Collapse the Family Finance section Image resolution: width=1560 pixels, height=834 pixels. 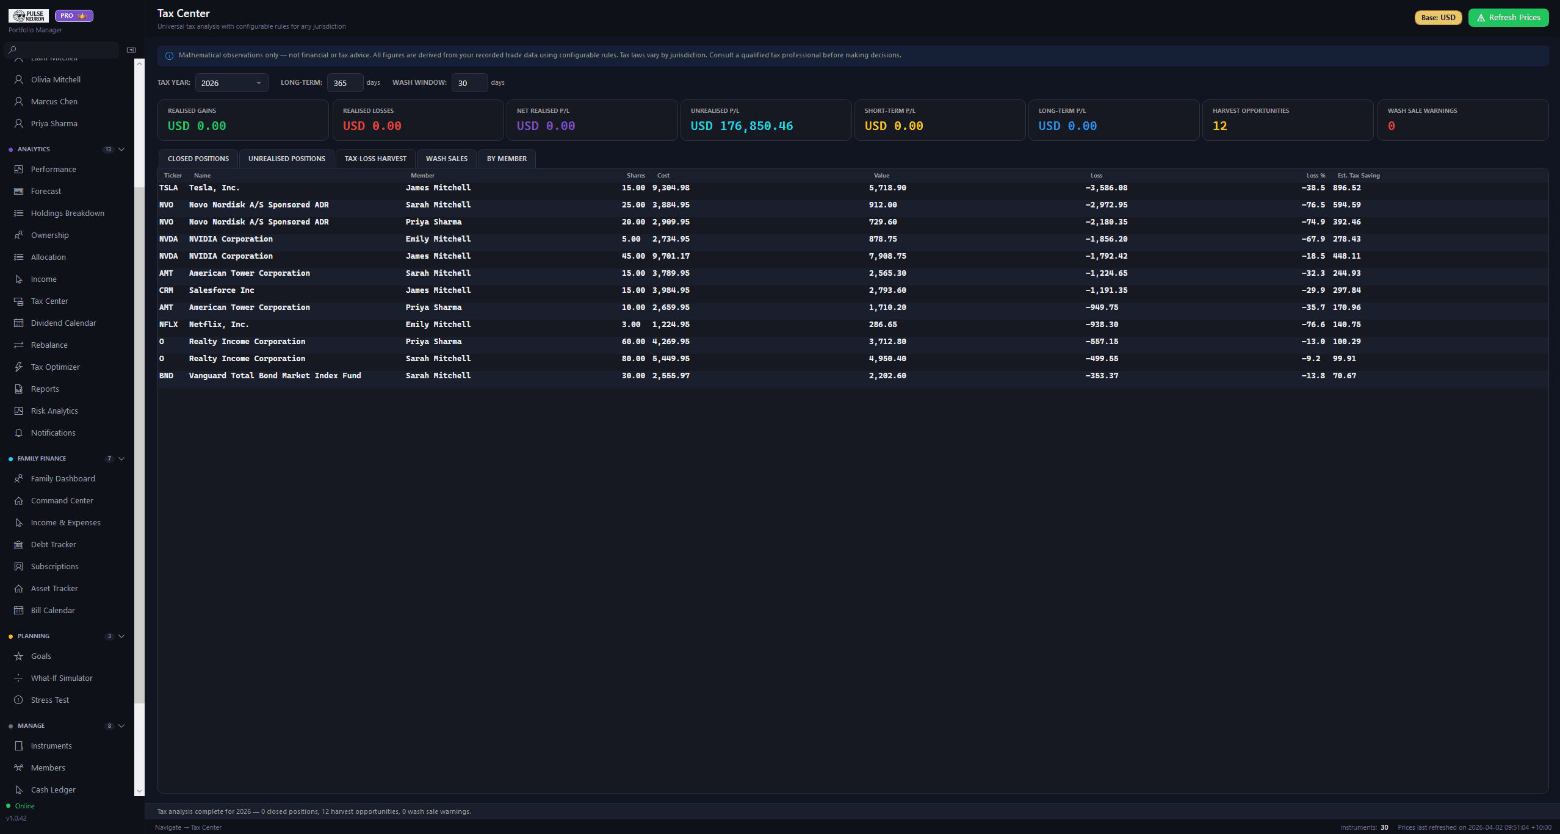pos(121,458)
